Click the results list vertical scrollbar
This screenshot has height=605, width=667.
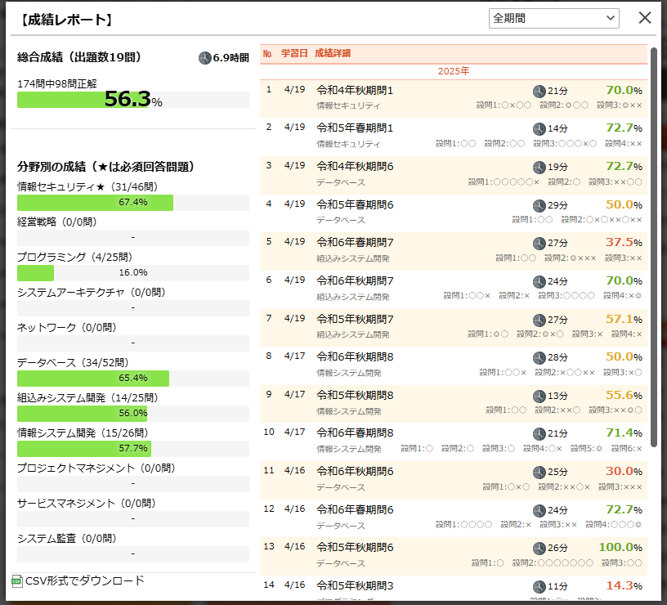(654, 247)
